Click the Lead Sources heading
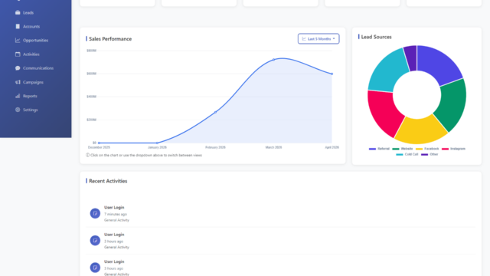Viewport: 490px width, 276px height. (x=376, y=37)
